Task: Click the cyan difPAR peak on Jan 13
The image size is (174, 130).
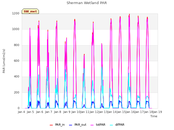Action: (x=102, y=67)
